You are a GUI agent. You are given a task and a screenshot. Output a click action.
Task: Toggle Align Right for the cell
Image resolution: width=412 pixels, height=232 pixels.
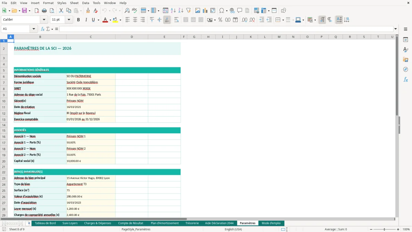point(143,20)
